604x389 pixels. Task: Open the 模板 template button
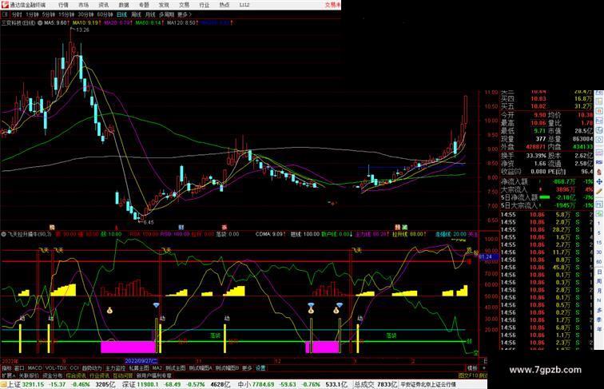coord(472,368)
